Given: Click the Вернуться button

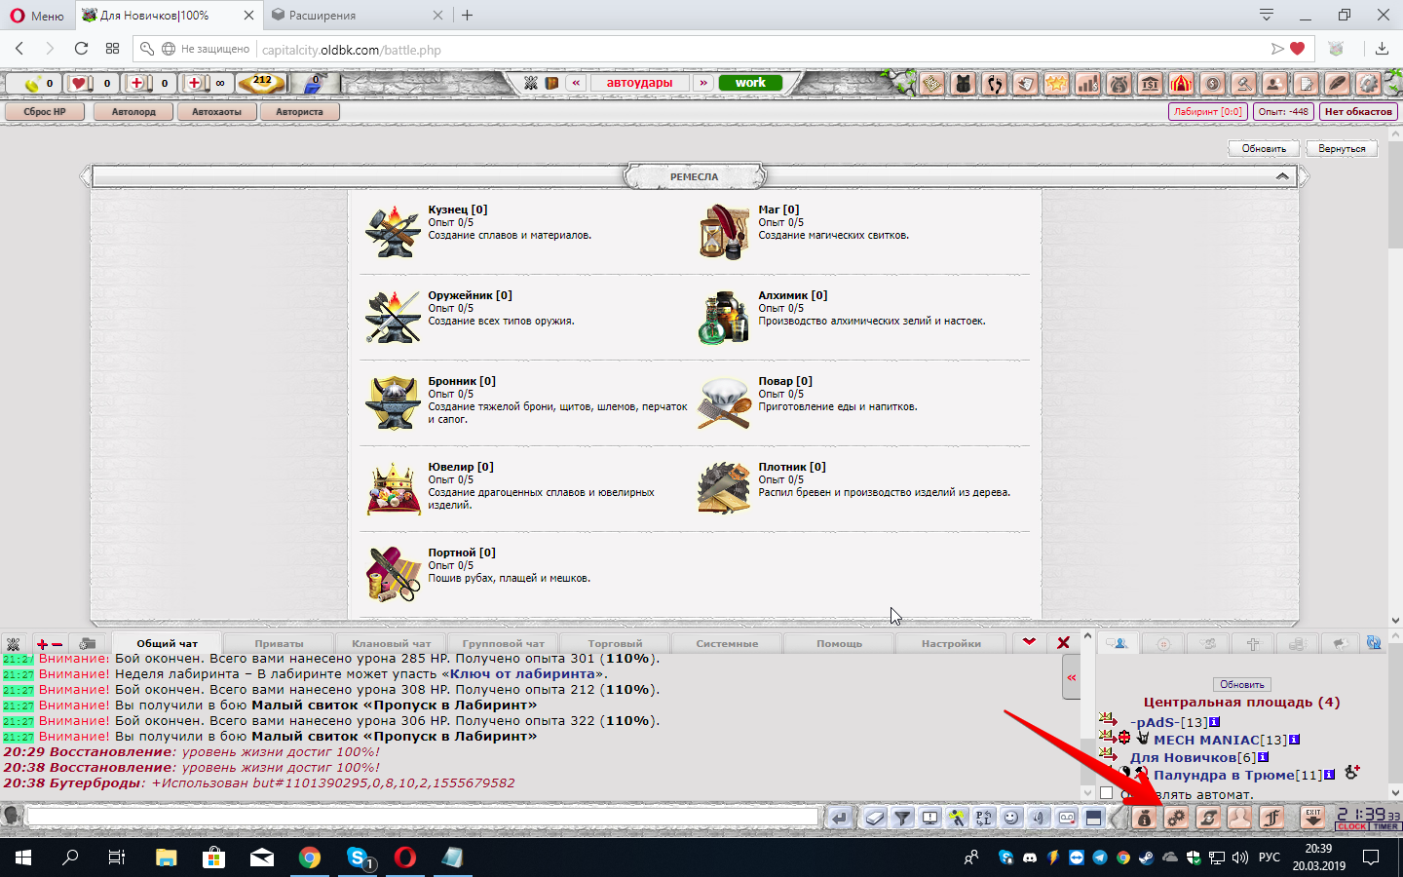Looking at the screenshot, I should point(1342,149).
